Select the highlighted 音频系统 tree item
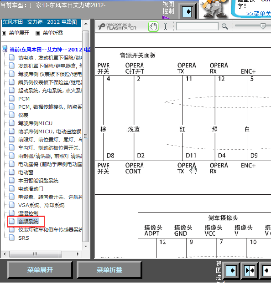The width and height of the screenshot is (271, 283). (x=28, y=221)
